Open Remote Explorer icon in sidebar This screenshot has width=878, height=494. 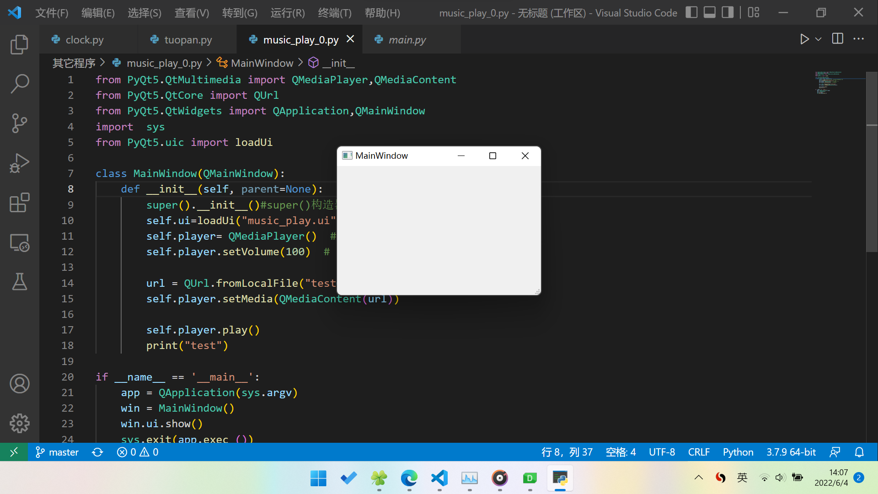click(19, 242)
